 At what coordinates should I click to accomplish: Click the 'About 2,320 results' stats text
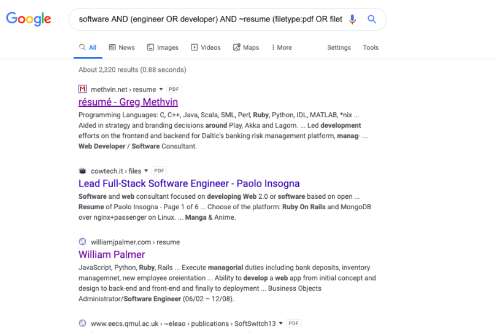pos(132,69)
